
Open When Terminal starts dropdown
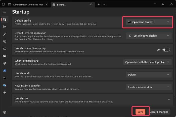pyautogui.click(x=147, y=62)
